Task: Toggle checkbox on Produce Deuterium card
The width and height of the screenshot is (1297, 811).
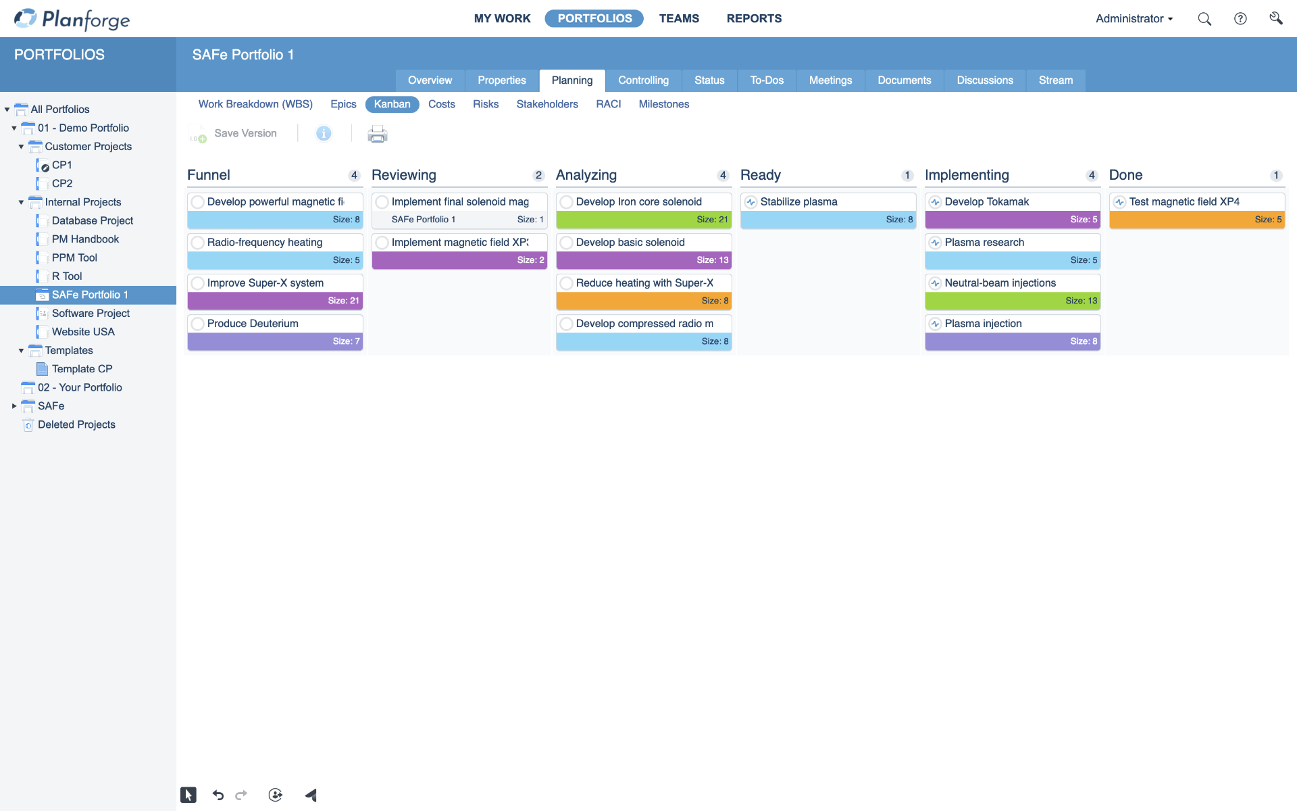Action: click(197, 323)
